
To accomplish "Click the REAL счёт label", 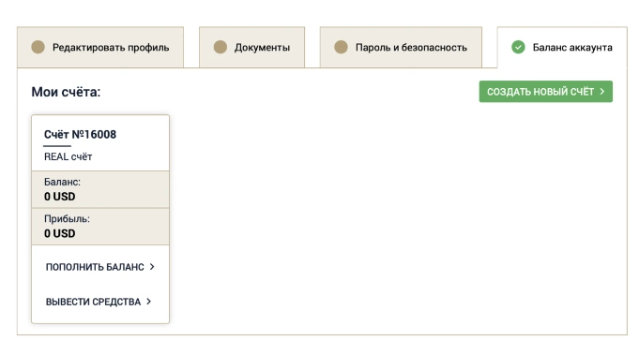I will tap(68, 157).
